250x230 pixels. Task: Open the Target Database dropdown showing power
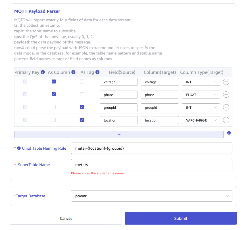pyautogui.click(x=152, y=196)
